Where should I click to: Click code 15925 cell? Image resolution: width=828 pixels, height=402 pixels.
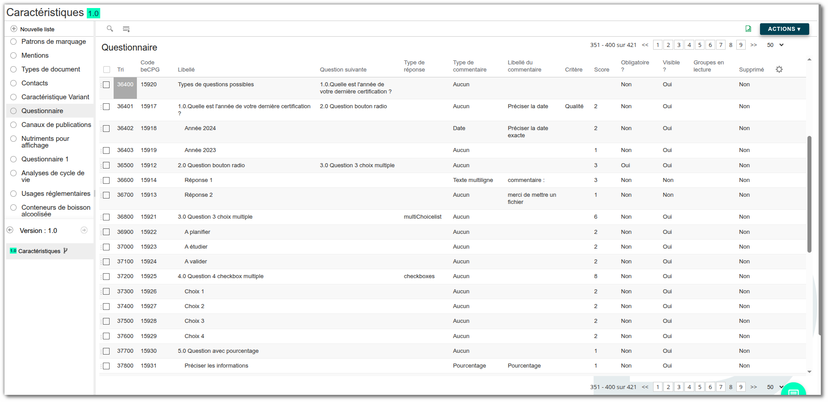(x=149, y=276)
